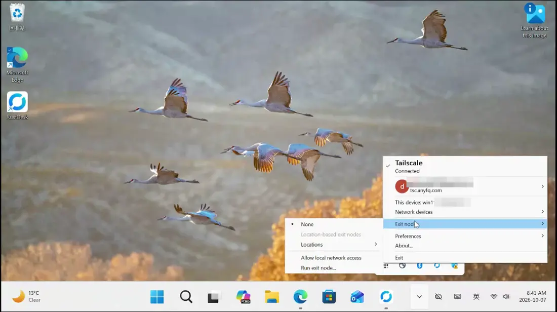
Task: Launch Microsoft 365 Copilot from taskbar
Action: coord(244,297)
